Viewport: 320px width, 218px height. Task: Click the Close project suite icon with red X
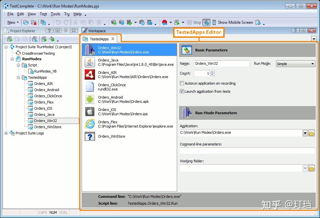click(34, 22)
